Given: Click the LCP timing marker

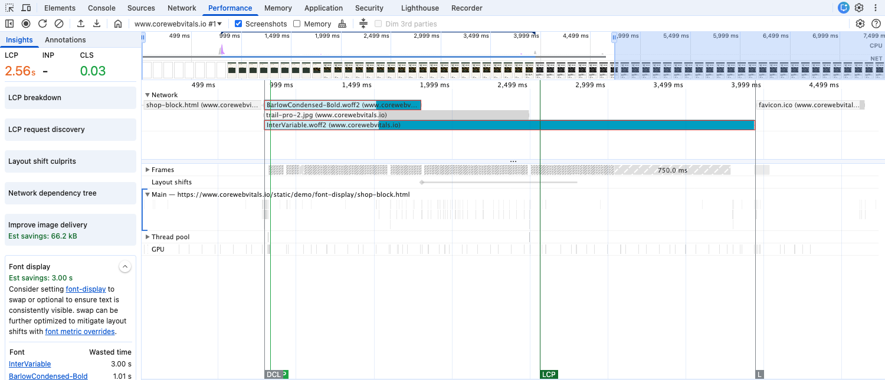Looking at the screenshot, I should (549, 374).
